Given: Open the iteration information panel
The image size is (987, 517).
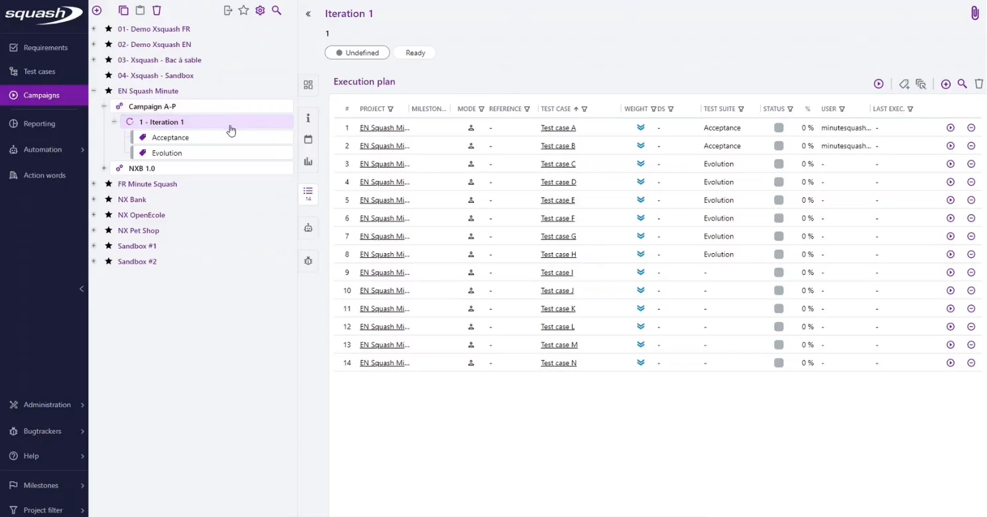Looking at the screenshot, I should point(308,118).
